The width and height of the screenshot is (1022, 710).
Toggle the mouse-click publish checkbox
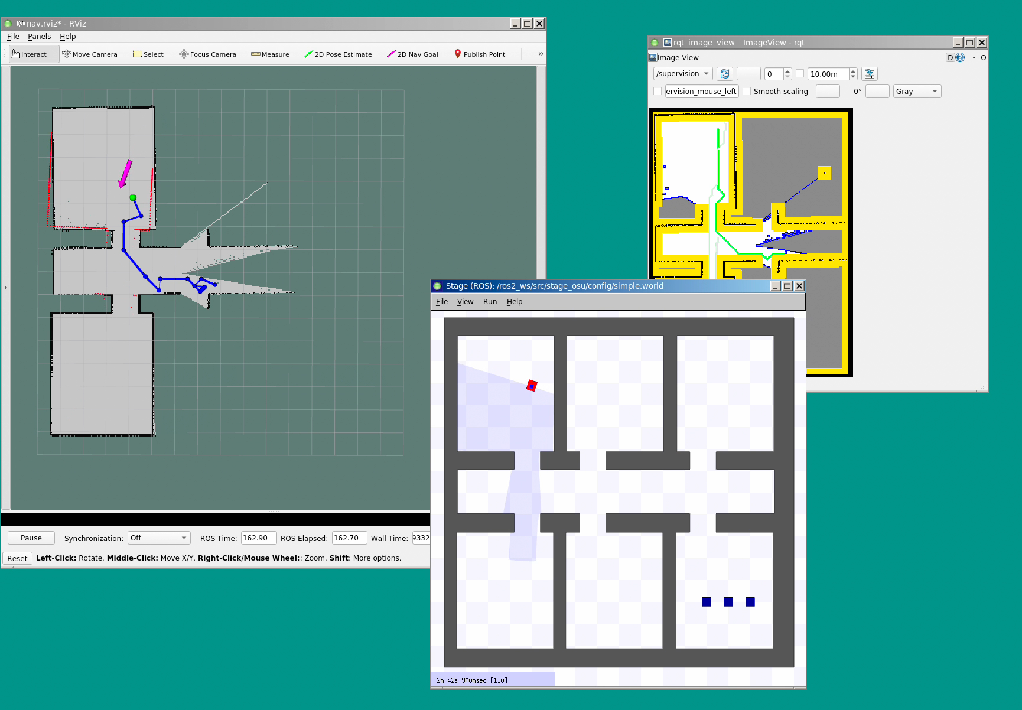click(x=658, y=92)
